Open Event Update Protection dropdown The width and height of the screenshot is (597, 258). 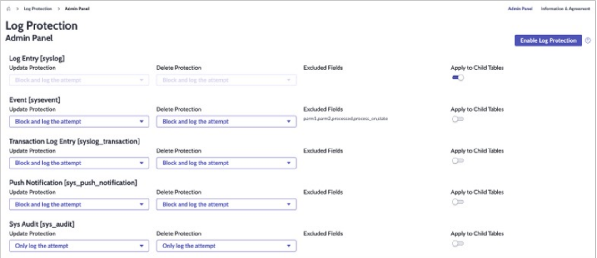[x=79, y=122]
